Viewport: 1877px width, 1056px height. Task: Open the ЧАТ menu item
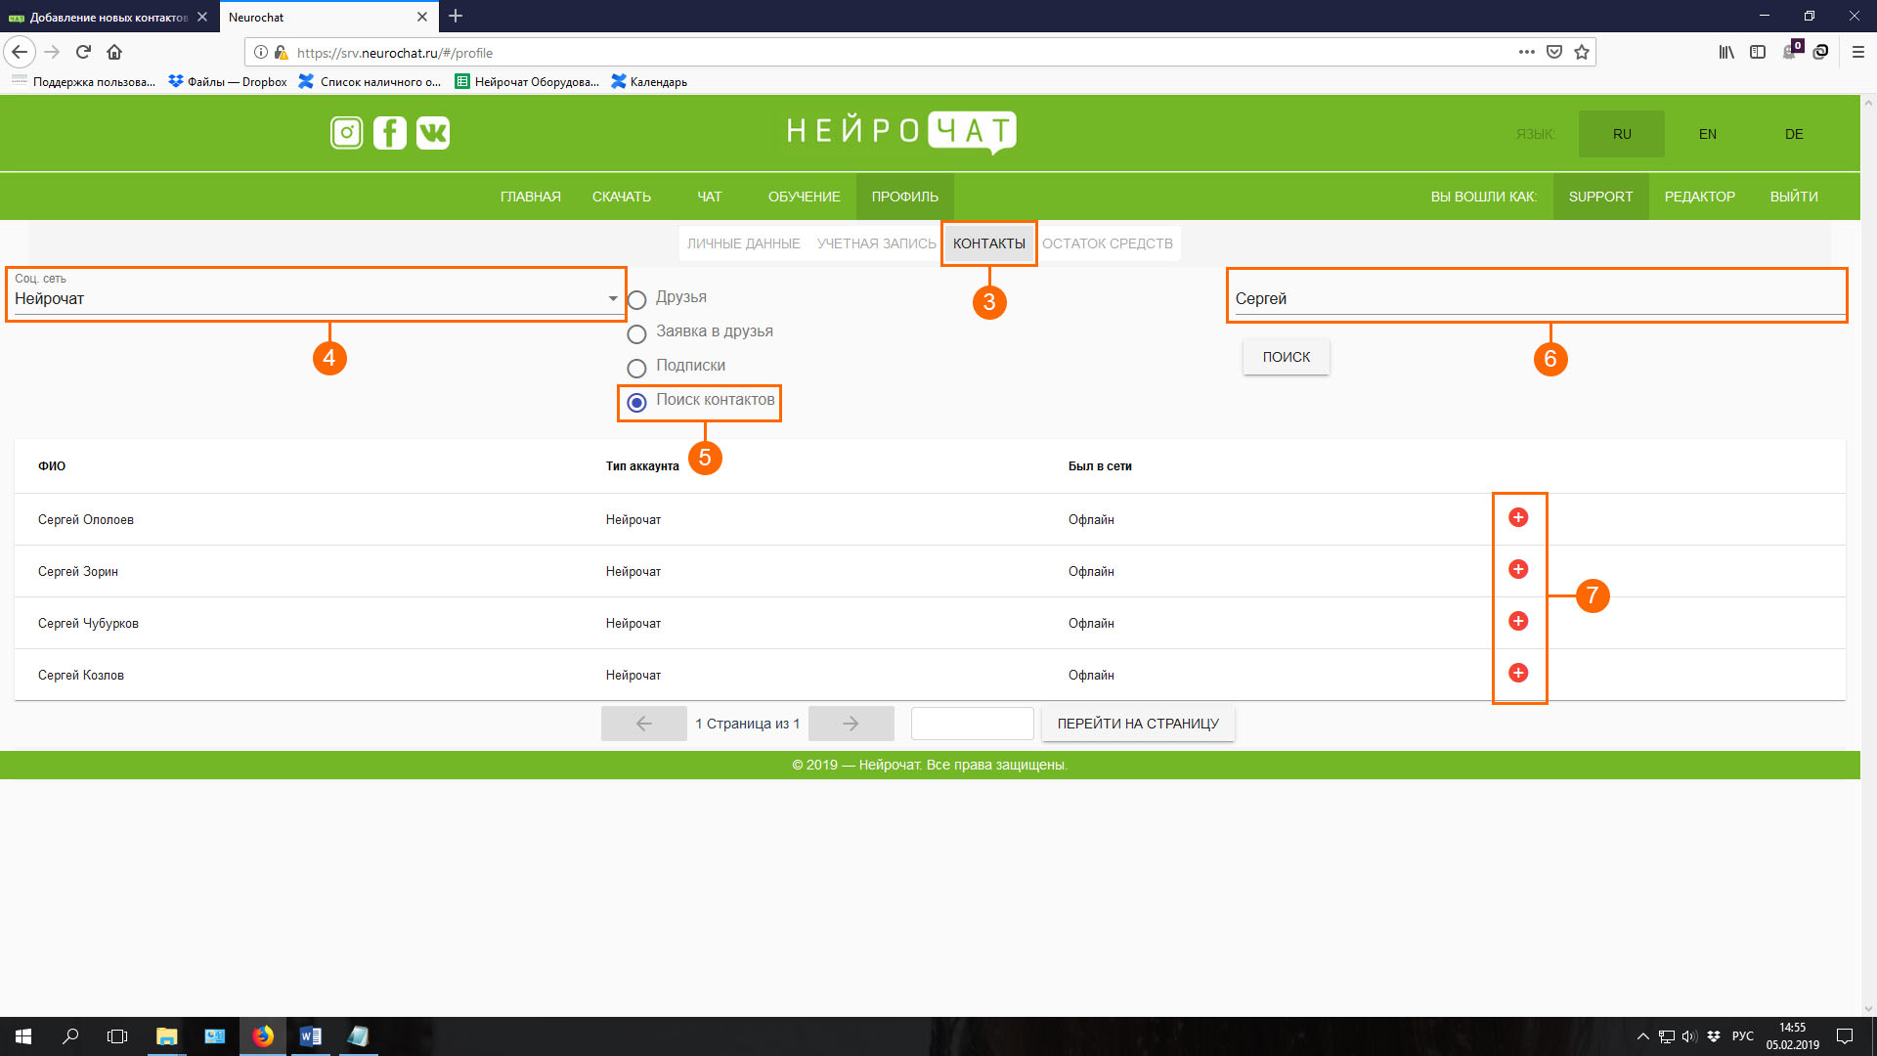pos(710,197)
